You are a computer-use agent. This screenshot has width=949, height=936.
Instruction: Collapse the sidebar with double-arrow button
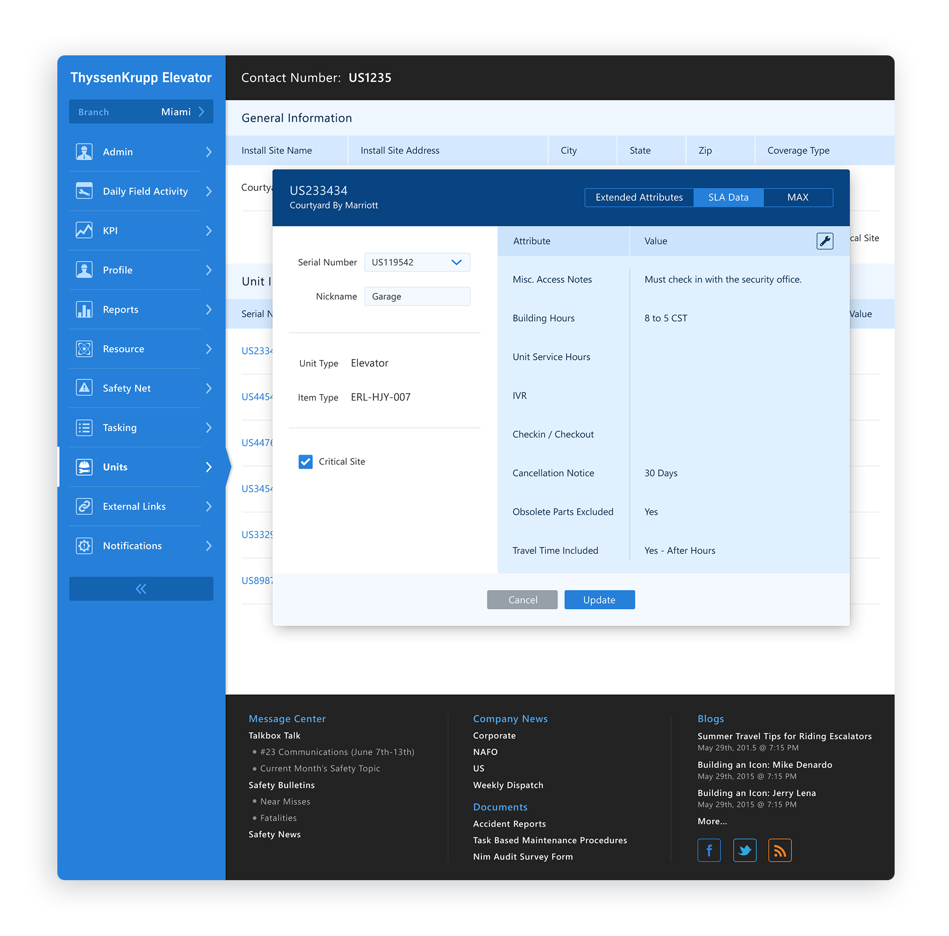tap(141, 589)
